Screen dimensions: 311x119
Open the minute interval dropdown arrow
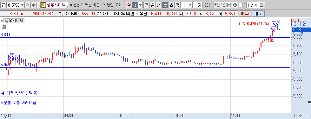pos(190,5)
